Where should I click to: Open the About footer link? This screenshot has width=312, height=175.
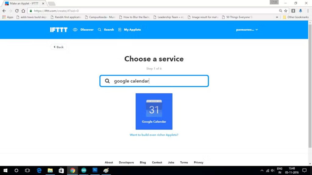pyautogui.click(x=109, y=162)
